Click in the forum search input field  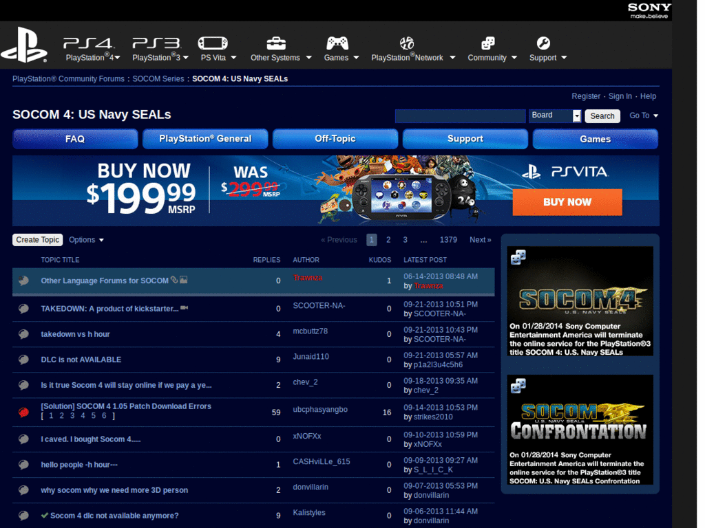460,115
